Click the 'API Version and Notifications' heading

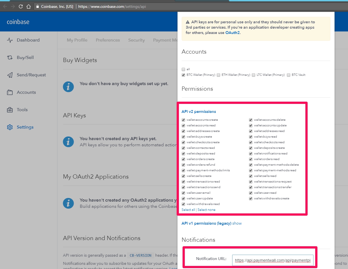[x=102, y=238]
